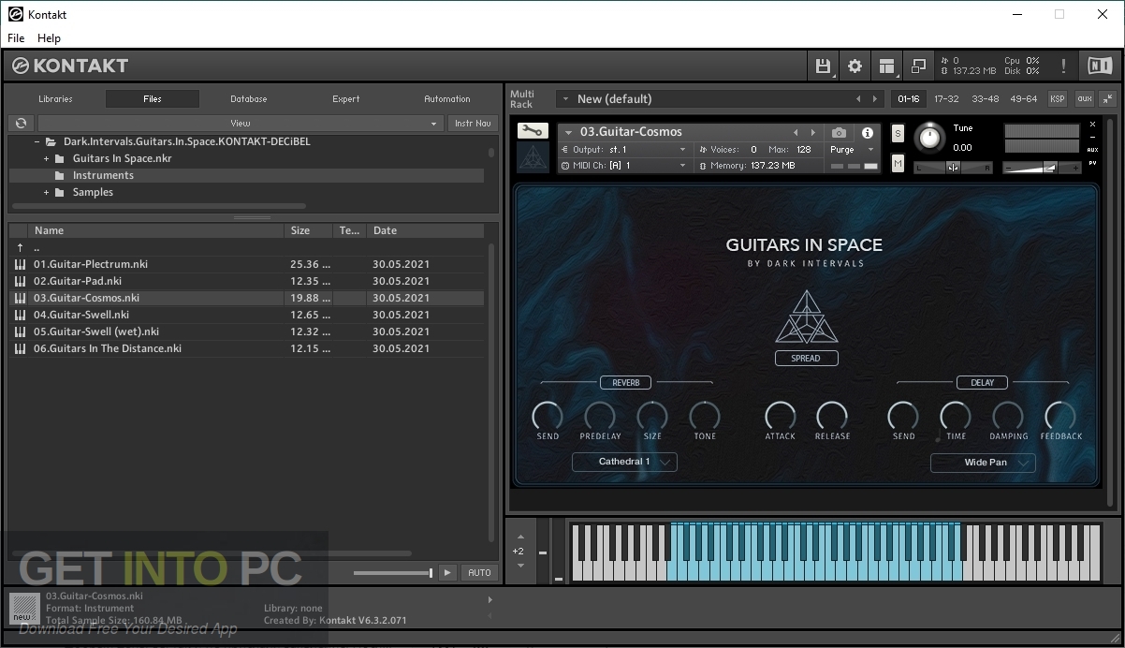The image size is (1125, 648).
Task: Click the NI logo button
Action: click(1099, 66)
